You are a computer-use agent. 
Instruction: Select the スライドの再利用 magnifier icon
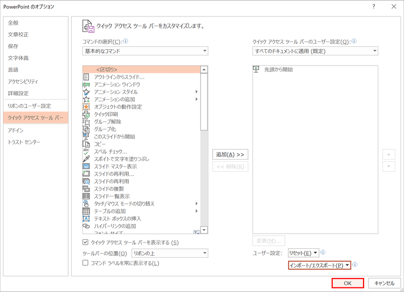click(x=86, y=181)
